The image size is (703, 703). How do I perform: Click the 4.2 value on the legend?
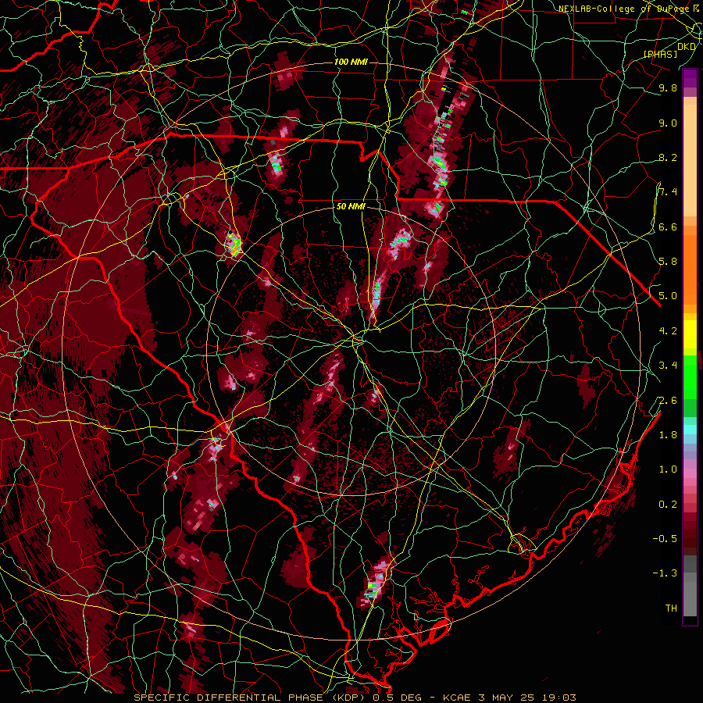pos(668,331)
